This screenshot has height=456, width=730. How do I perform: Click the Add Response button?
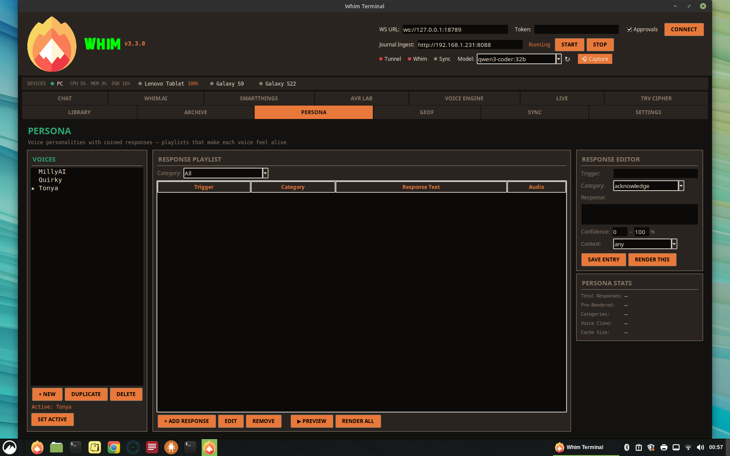pyautogui.click(x=186, y=421)
